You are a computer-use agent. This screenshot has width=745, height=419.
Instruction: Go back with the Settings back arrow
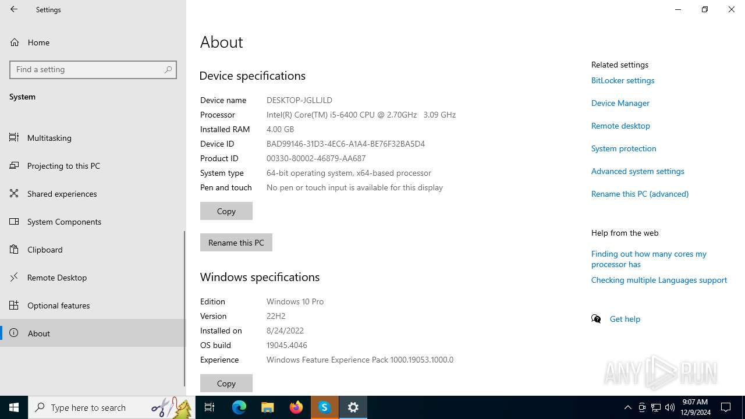click(x=14, y=9)
